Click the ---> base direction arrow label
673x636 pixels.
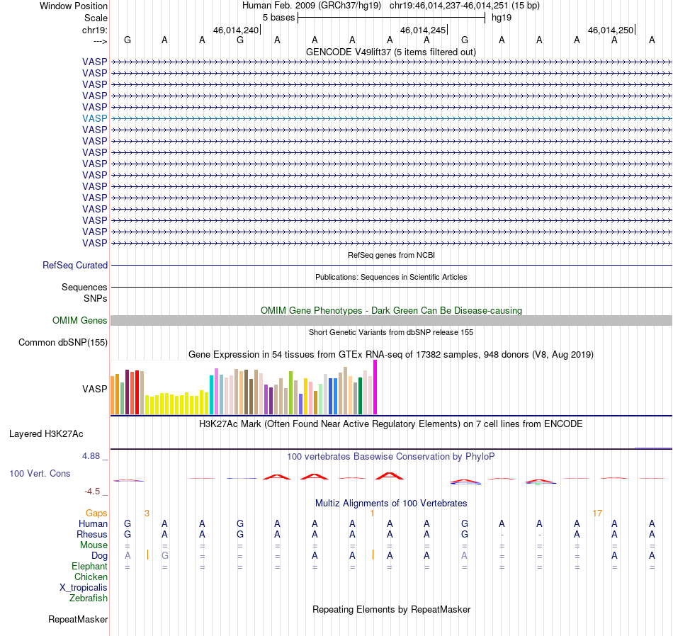[100, 41]
